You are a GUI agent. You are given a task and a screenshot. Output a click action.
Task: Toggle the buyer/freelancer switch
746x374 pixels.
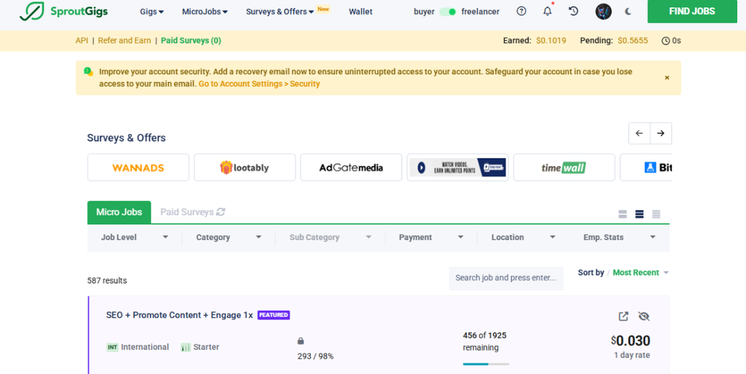tap(448, 12)
